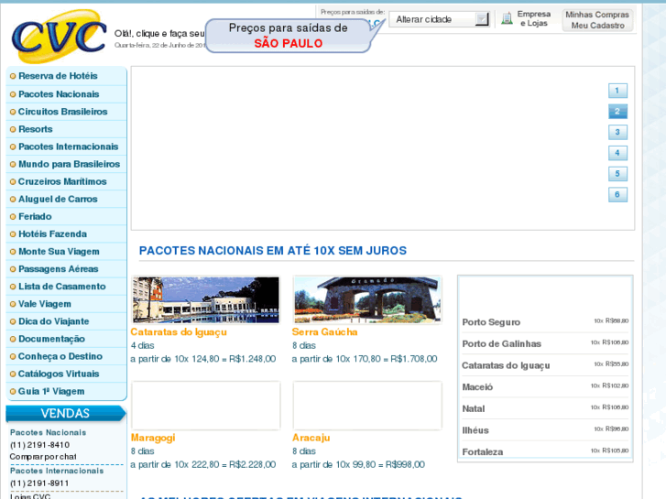Show banner slide 1

(617, 91)
